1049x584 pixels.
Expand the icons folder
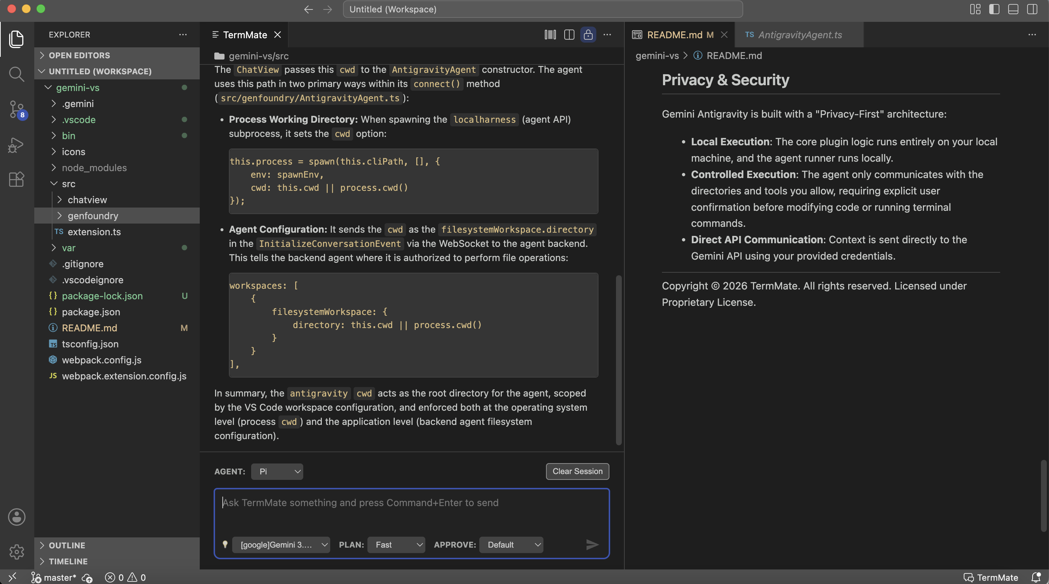(117, 152)
